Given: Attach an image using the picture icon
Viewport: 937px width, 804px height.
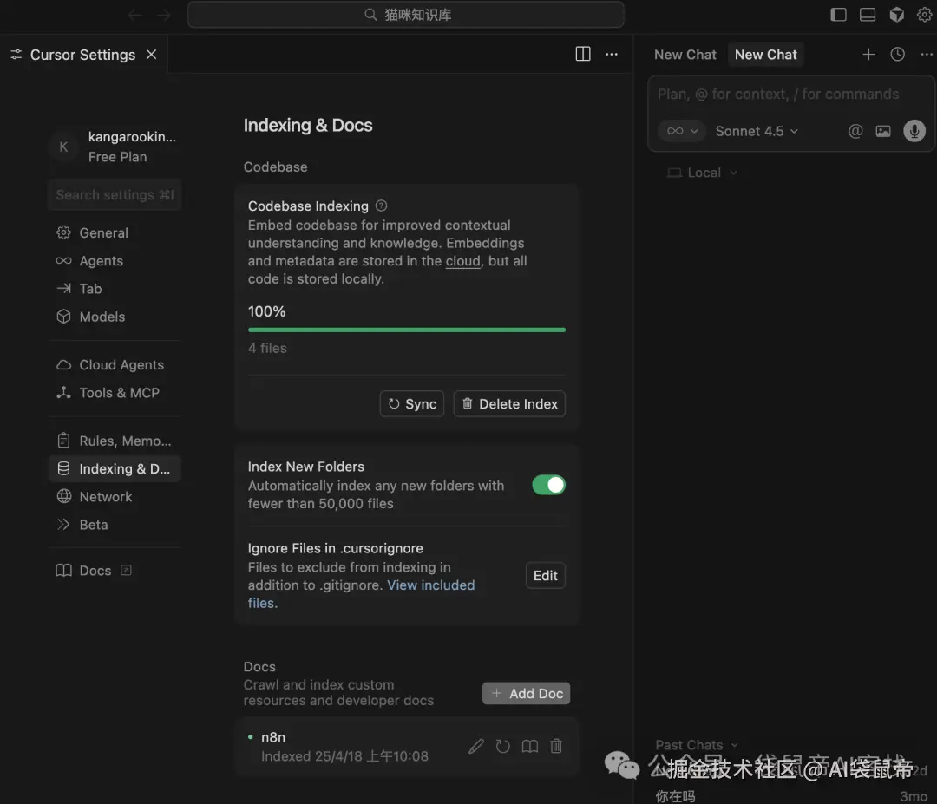Looking at the screenshot, I should pyautogui.click(x=883, y=131).
